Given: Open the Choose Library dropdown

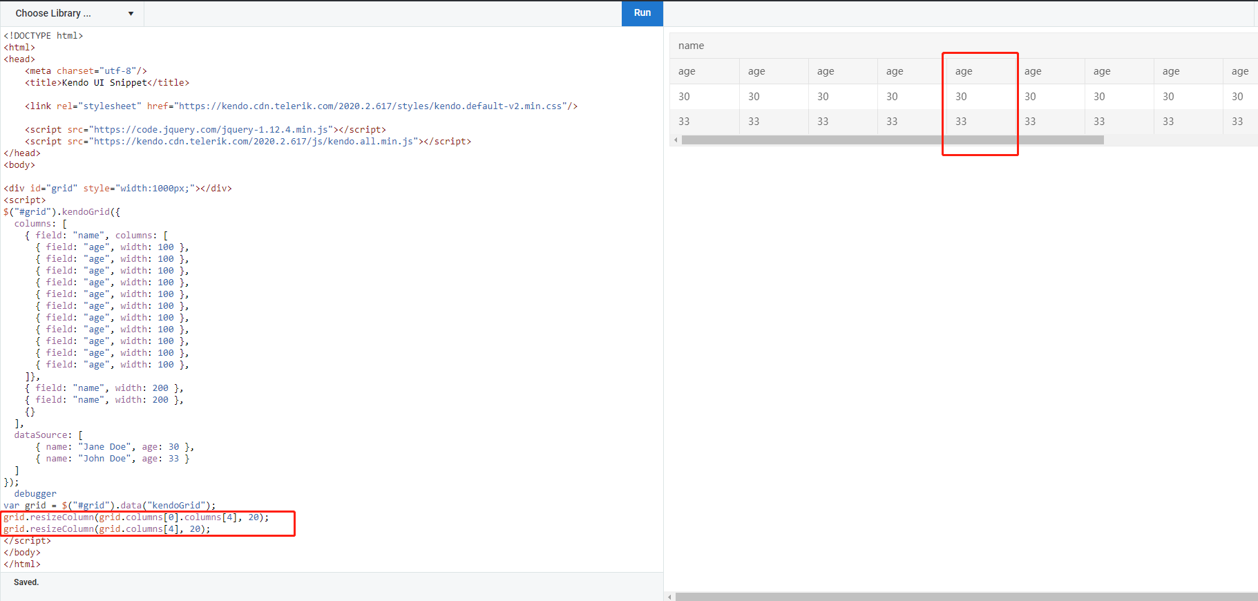Looking at the screenshot, I should pyautogui.click(x=73, y=13).
